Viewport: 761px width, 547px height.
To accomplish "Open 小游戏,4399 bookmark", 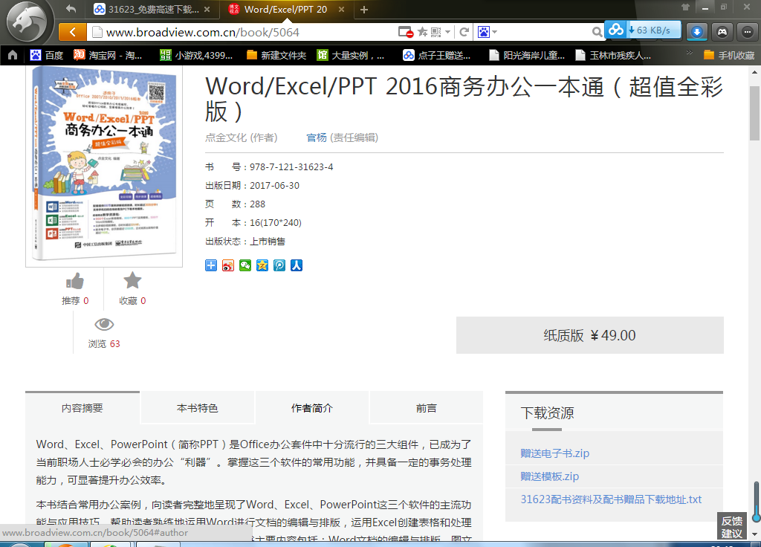I will [x=196, y=55].
